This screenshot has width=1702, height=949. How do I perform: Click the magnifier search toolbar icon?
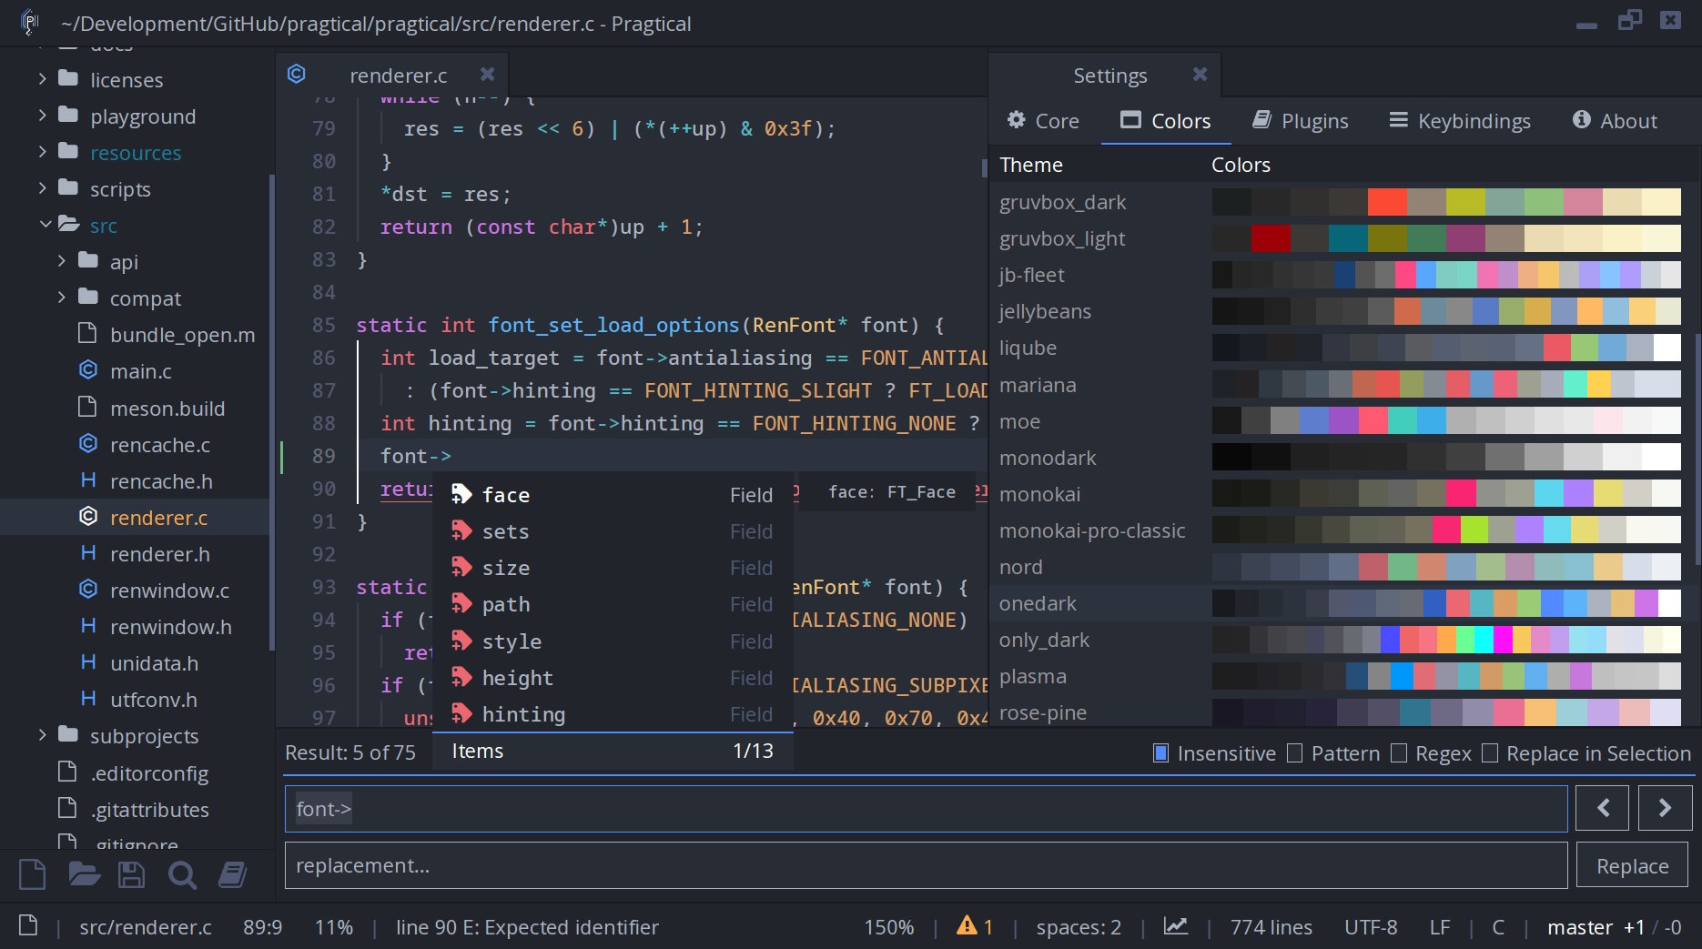tap(182, 875)
